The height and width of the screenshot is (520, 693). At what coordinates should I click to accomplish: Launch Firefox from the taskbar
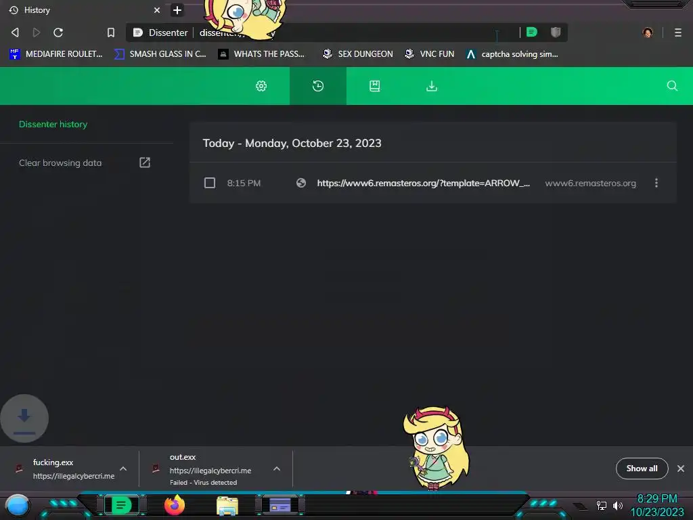tap(175, 505)
